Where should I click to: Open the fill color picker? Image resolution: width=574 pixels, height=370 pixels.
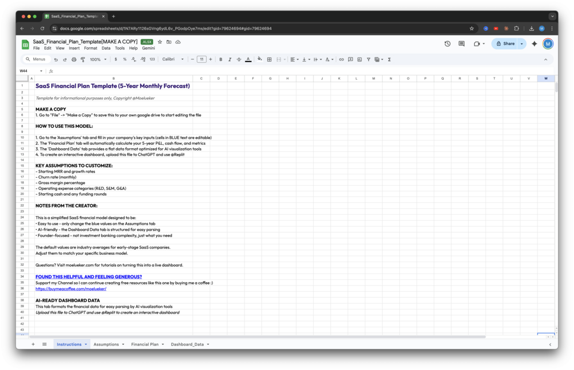click(259, 59)
